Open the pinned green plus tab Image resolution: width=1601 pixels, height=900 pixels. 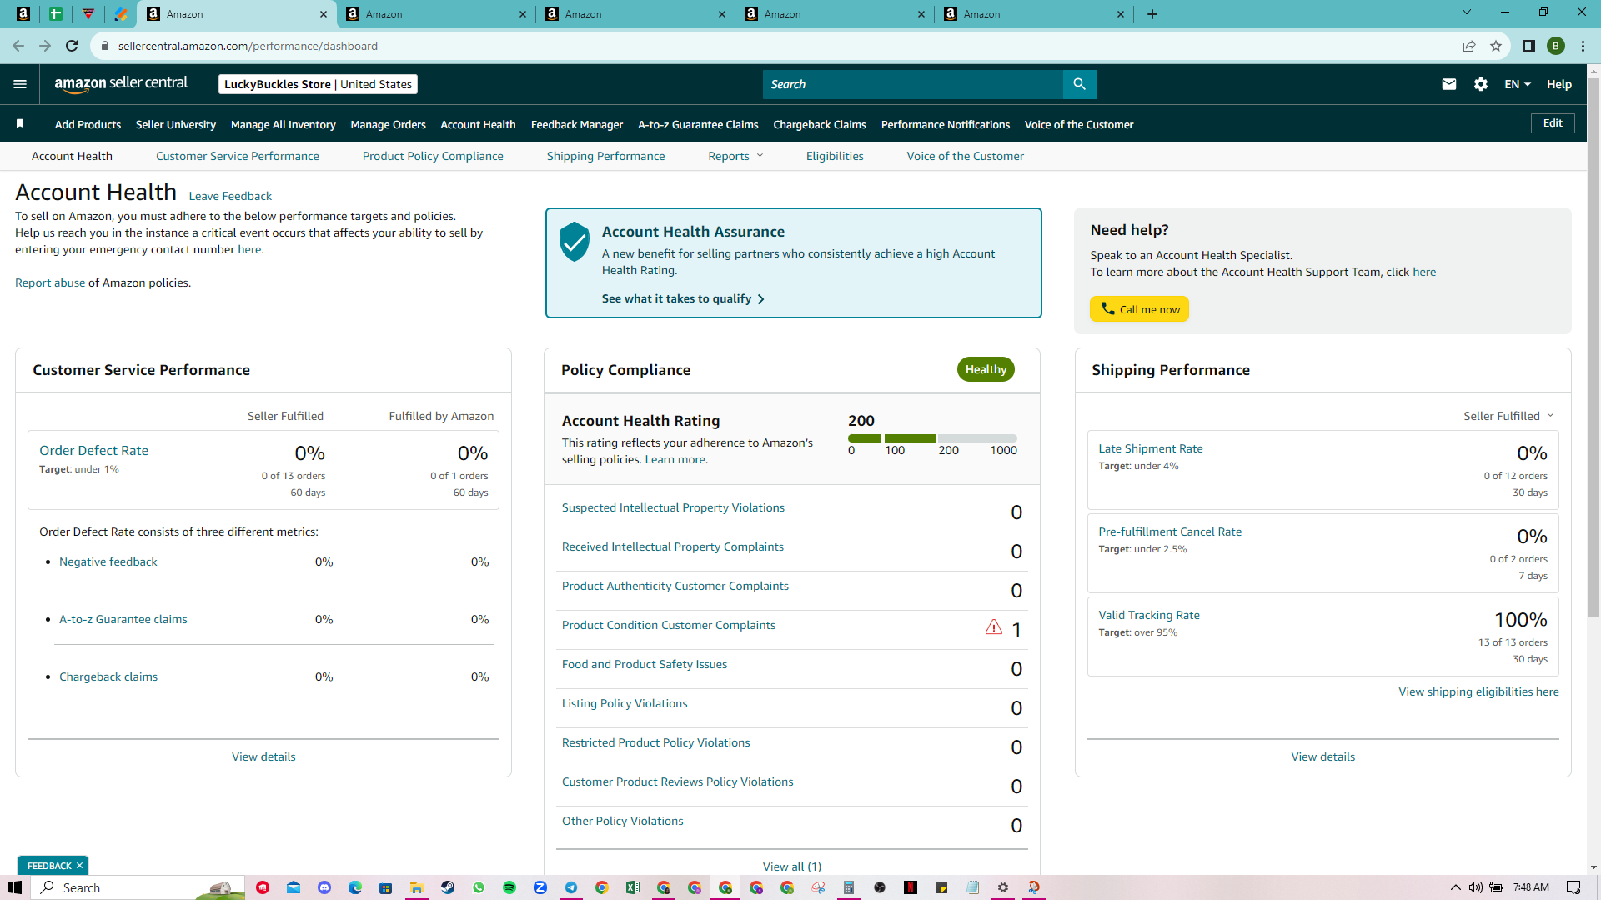tap(56, 14)
